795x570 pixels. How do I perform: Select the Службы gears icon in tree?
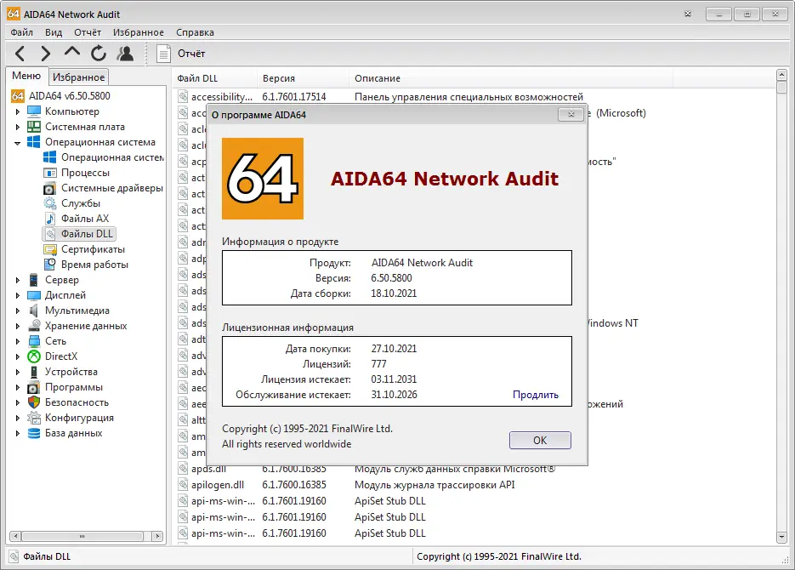50,203
